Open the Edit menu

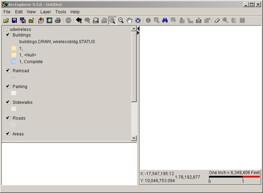(19, 12)
